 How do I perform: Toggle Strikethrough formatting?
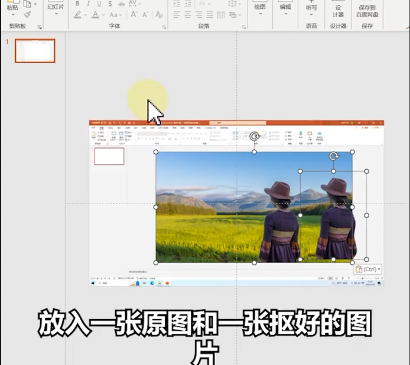(x=121, y=4)
